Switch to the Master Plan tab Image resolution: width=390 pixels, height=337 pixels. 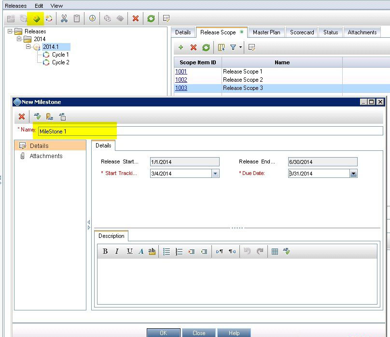(266, 32)
